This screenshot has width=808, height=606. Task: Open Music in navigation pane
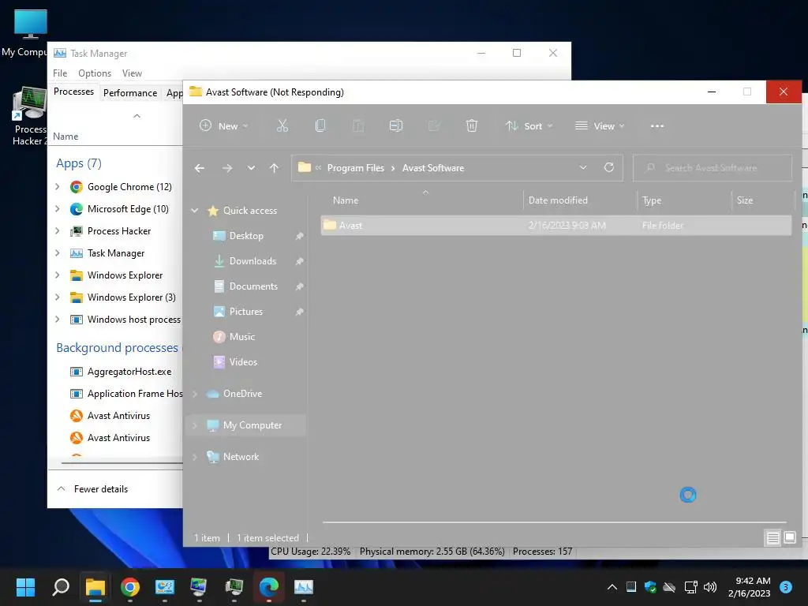click(x=241, y=336)
